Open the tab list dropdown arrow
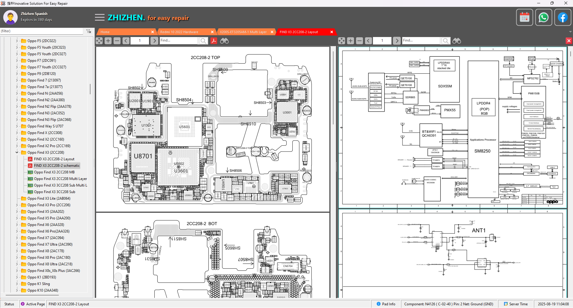 tap(570, 32)
